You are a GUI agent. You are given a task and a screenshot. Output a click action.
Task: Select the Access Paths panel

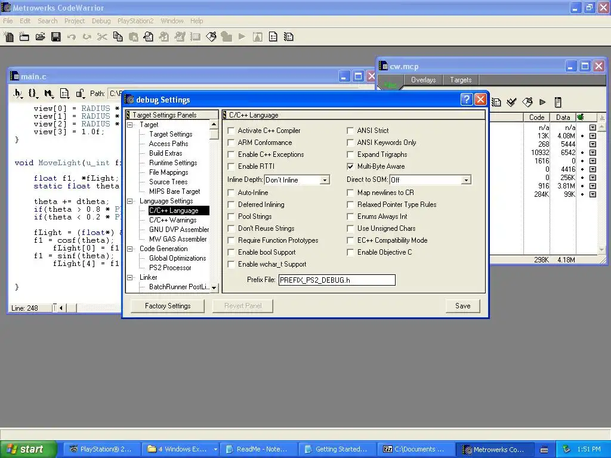click(168, 144)
